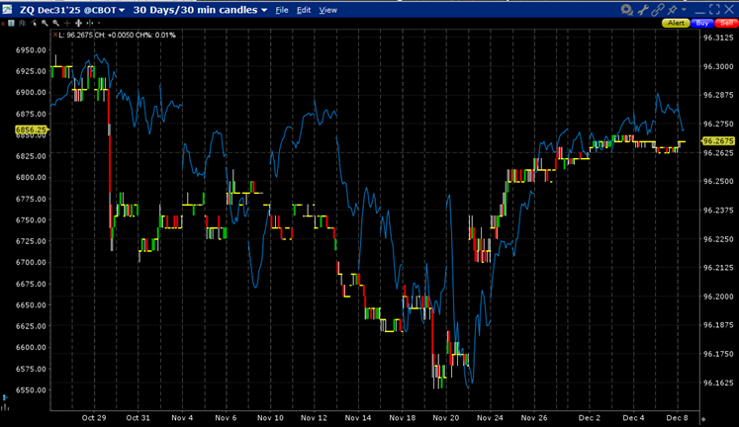Click the Nov 20 date label

pos(446,417)
